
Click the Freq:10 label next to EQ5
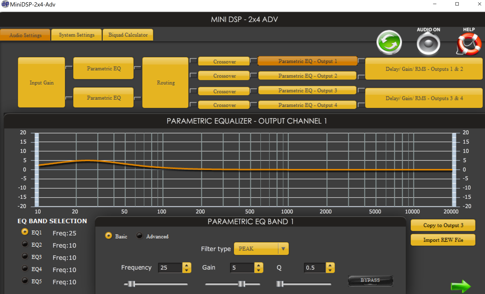click(64, 282)
